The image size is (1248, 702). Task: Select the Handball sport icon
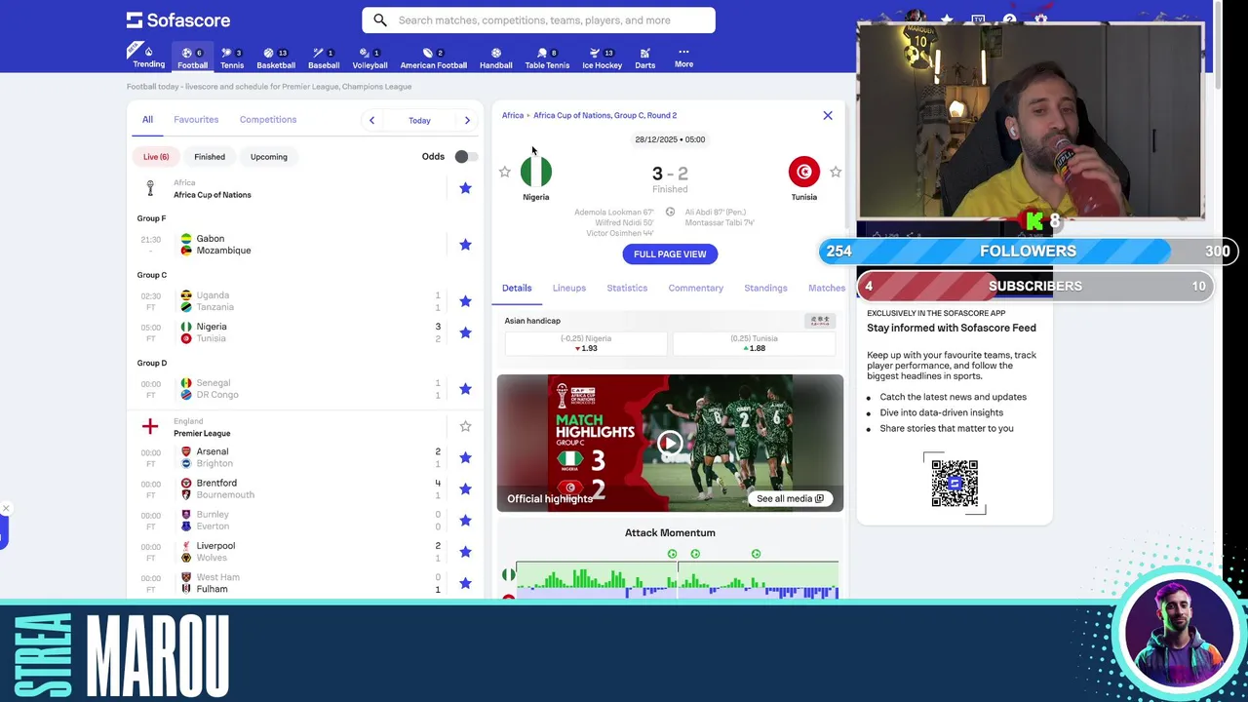tap(495, 58)
